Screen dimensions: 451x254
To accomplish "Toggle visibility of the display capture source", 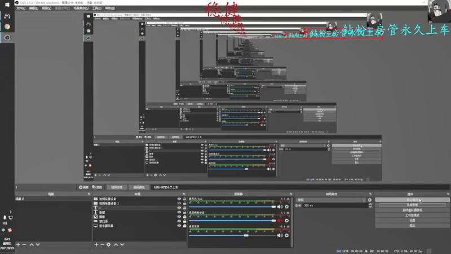I will pyautogui.click(x=179, y=225).
